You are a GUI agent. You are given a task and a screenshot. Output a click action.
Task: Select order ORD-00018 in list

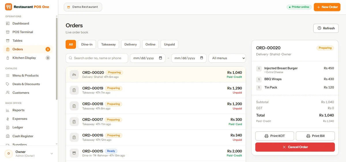[x=156, y=106]
